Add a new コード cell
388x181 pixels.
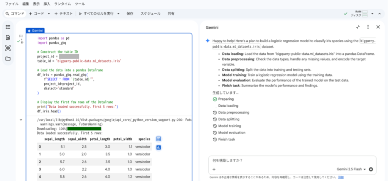(x=36, y=14)
